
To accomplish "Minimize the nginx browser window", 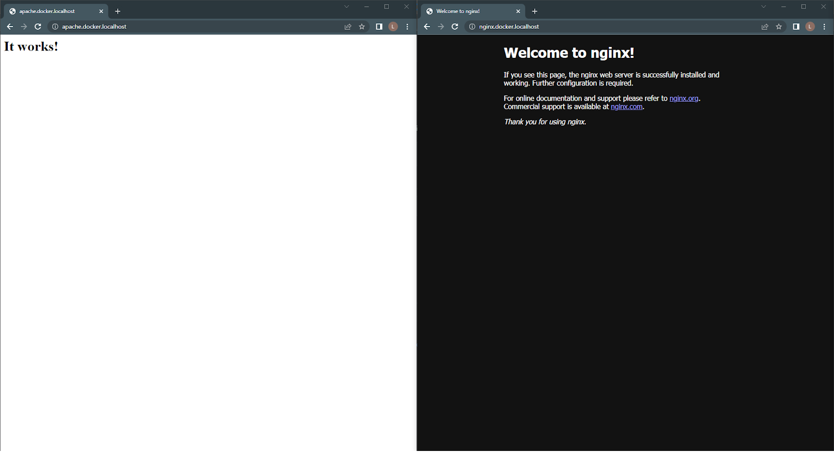I will (783, 7).
